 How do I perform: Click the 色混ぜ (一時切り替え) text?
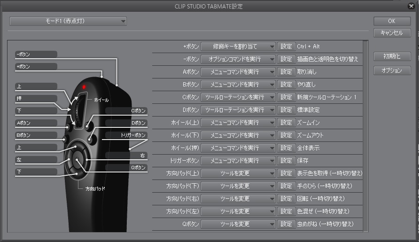click(323, 211)
